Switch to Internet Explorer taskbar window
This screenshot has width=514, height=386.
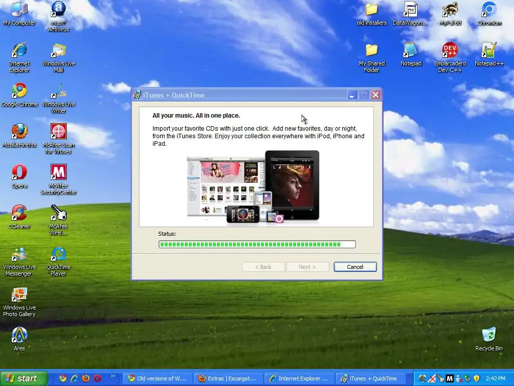click(x=299, y=378)
